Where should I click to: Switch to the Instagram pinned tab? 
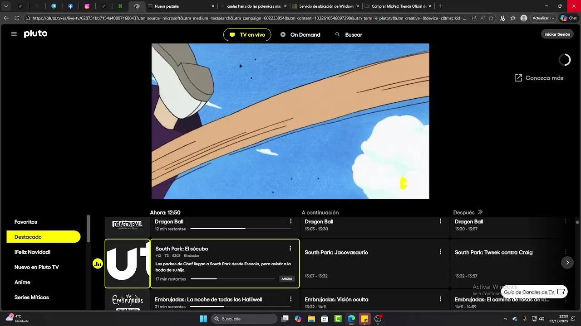(x=87, y=6)
